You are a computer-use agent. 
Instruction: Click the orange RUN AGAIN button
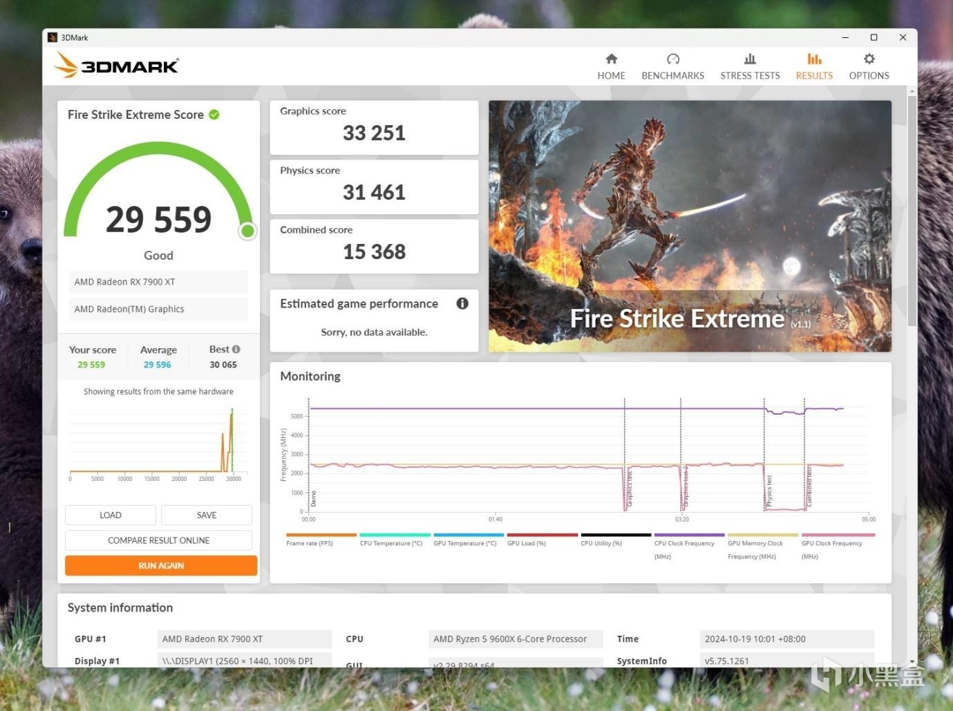tap(161, 565)
